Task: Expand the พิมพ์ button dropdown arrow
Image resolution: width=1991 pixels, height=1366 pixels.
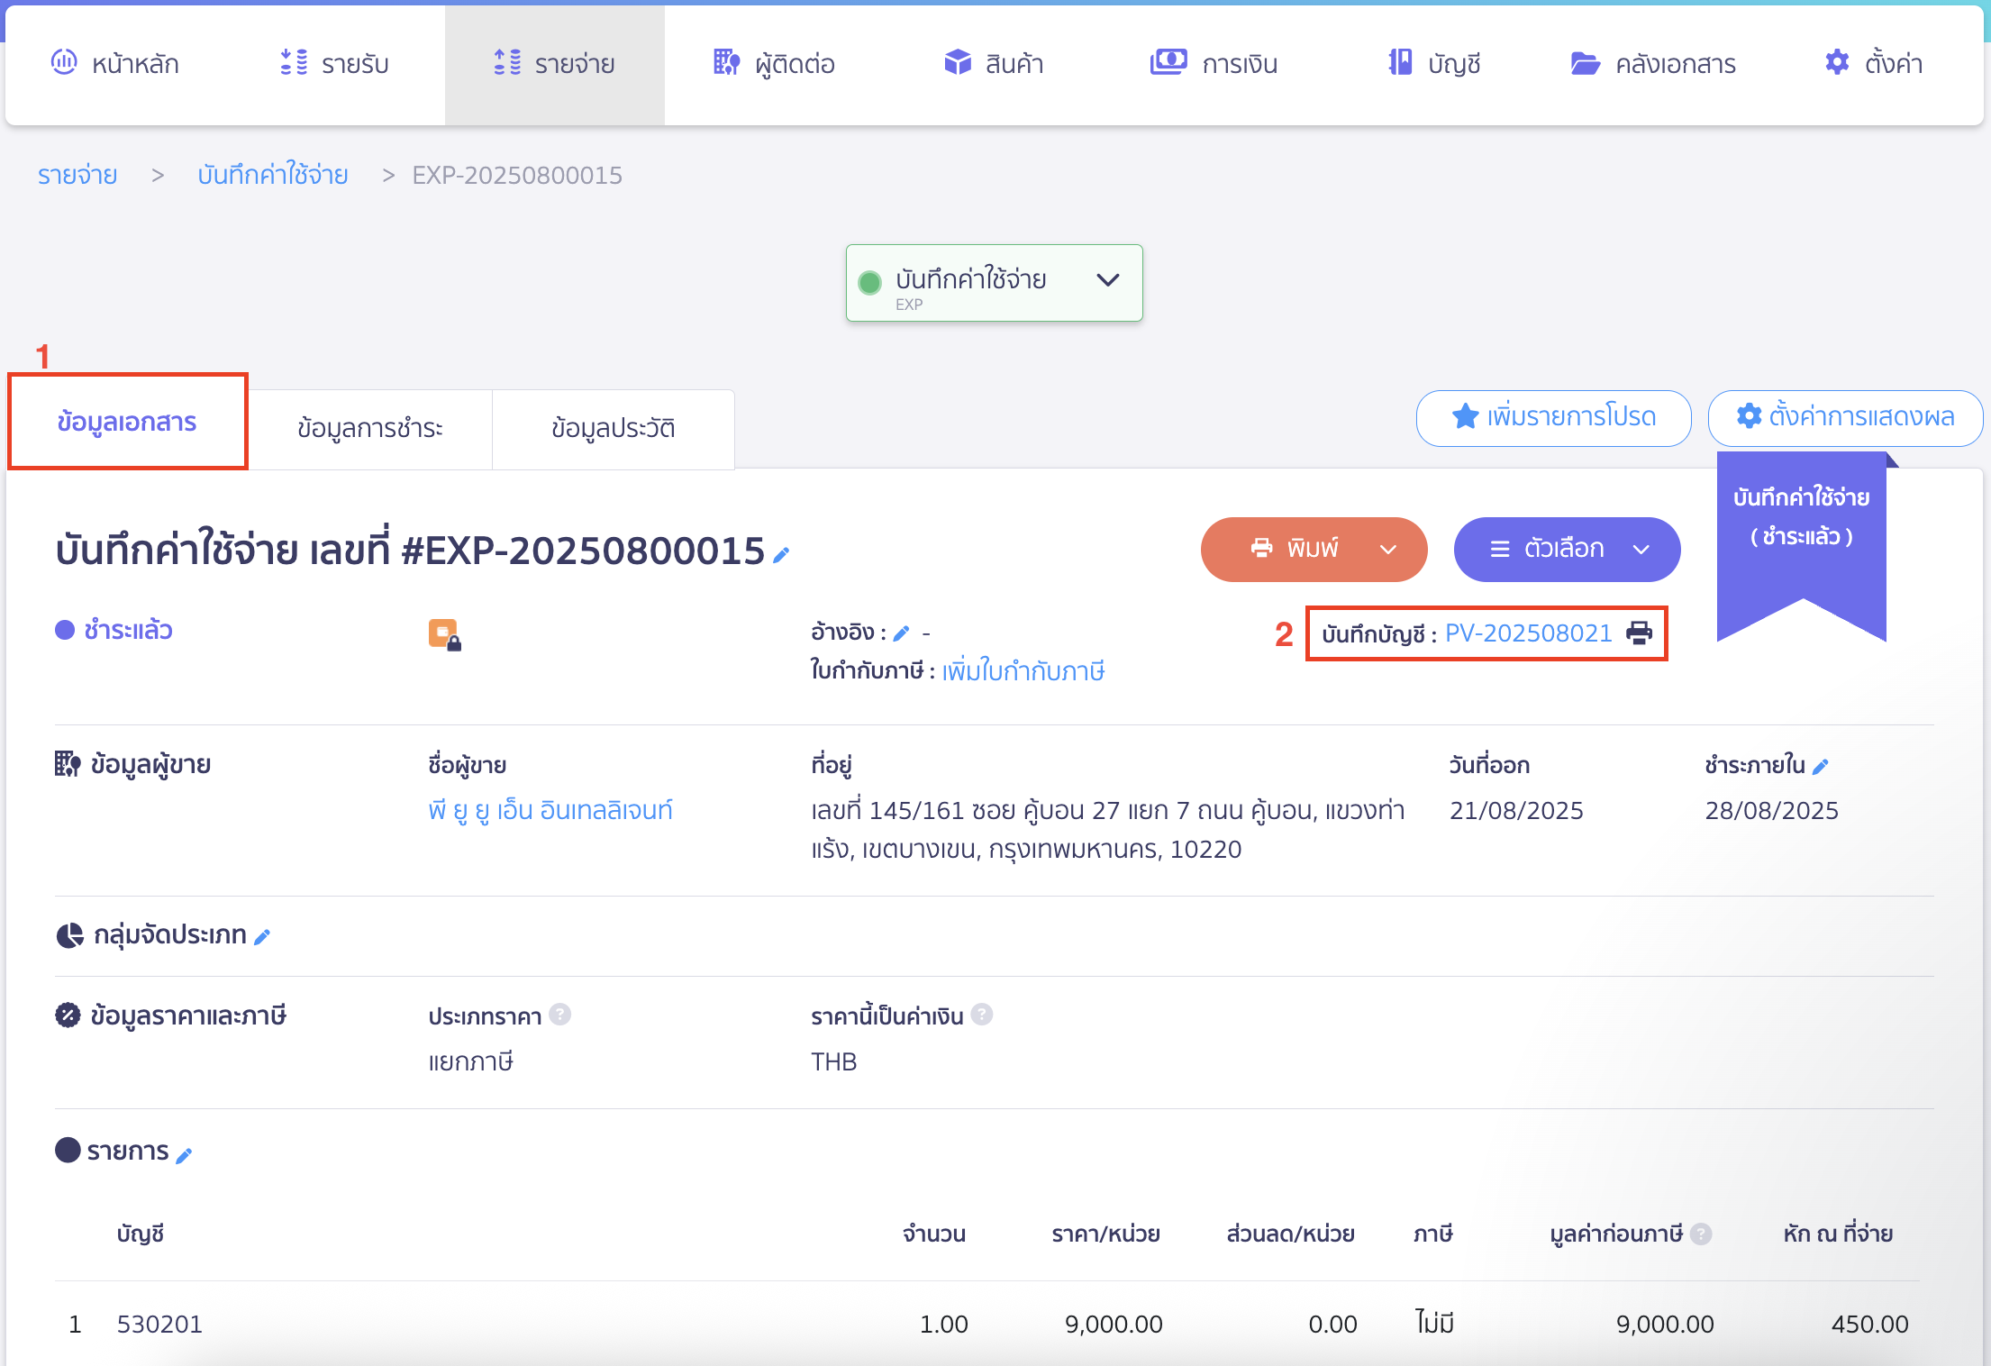Action: tap(1388, 550)
